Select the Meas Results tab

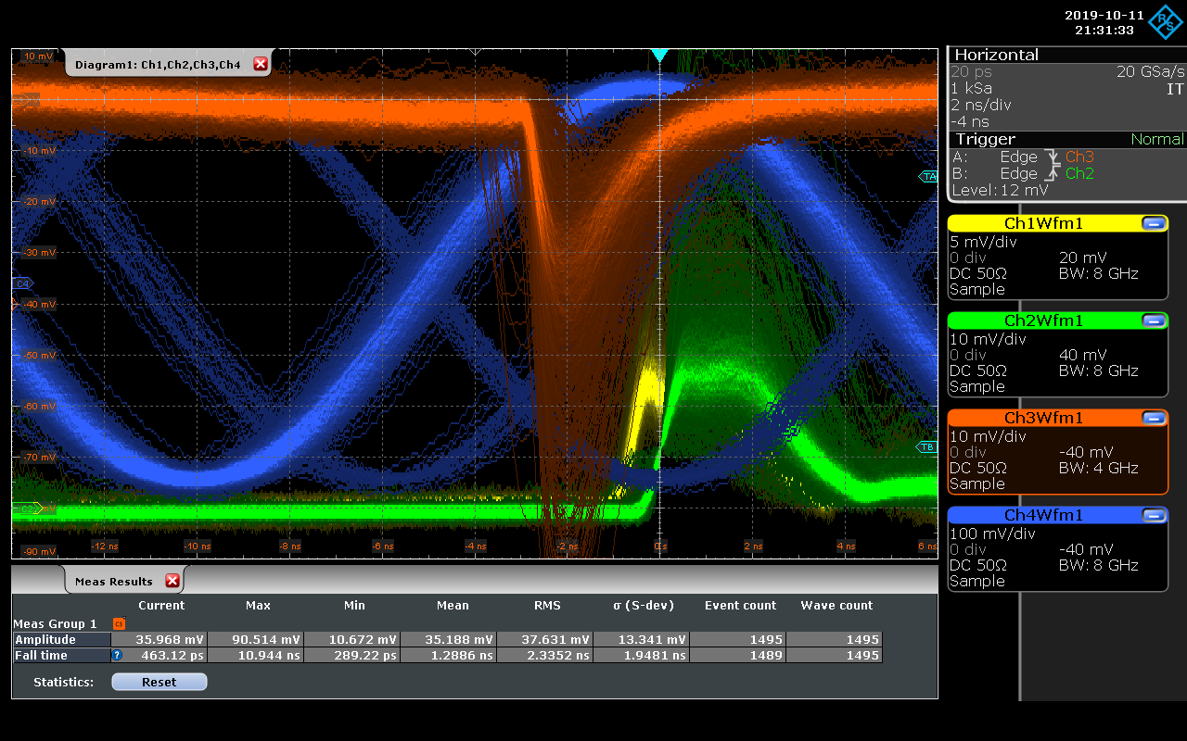click(x=113, y=582)
